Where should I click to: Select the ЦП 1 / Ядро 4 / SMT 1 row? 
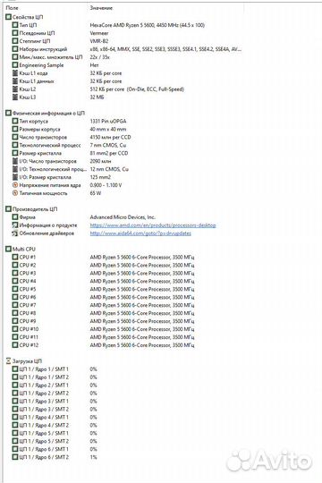pos(55,417)
